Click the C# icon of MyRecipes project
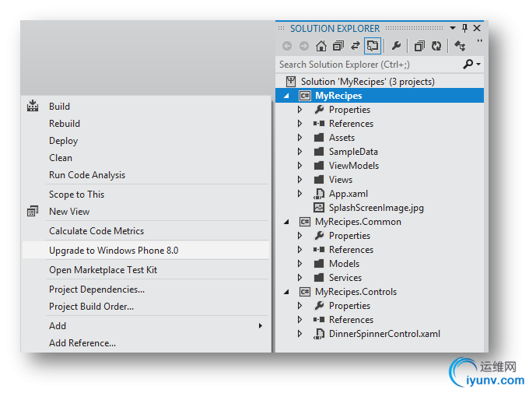 (305, 96)
